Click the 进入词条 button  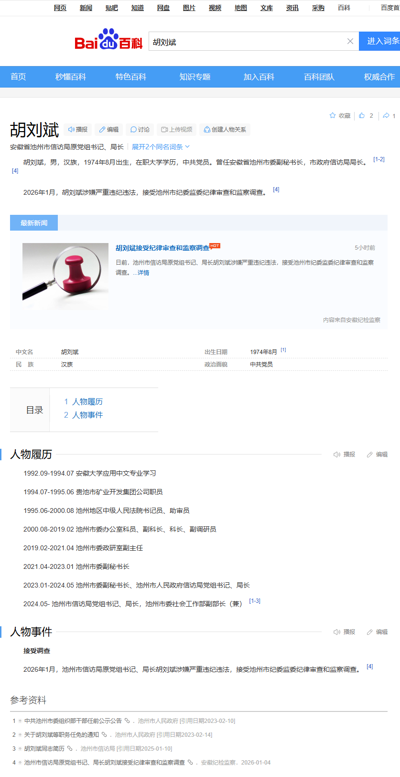click(380, 41)
